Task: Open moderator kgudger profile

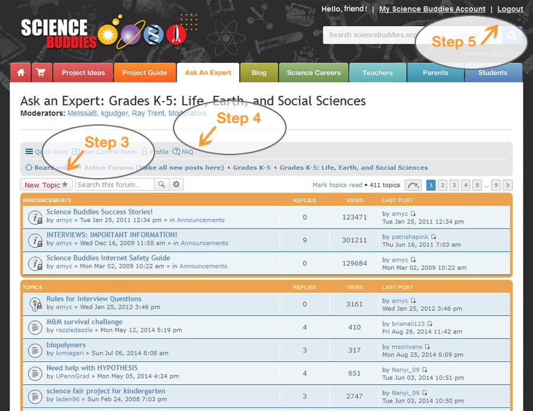Action: [114, 113]
